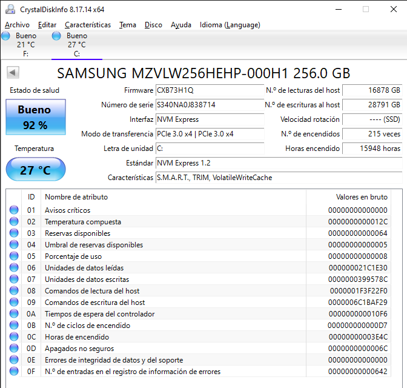This screenshot has height=388, width=407.
Task: Open the Tema menu
Action: (128, 25)
